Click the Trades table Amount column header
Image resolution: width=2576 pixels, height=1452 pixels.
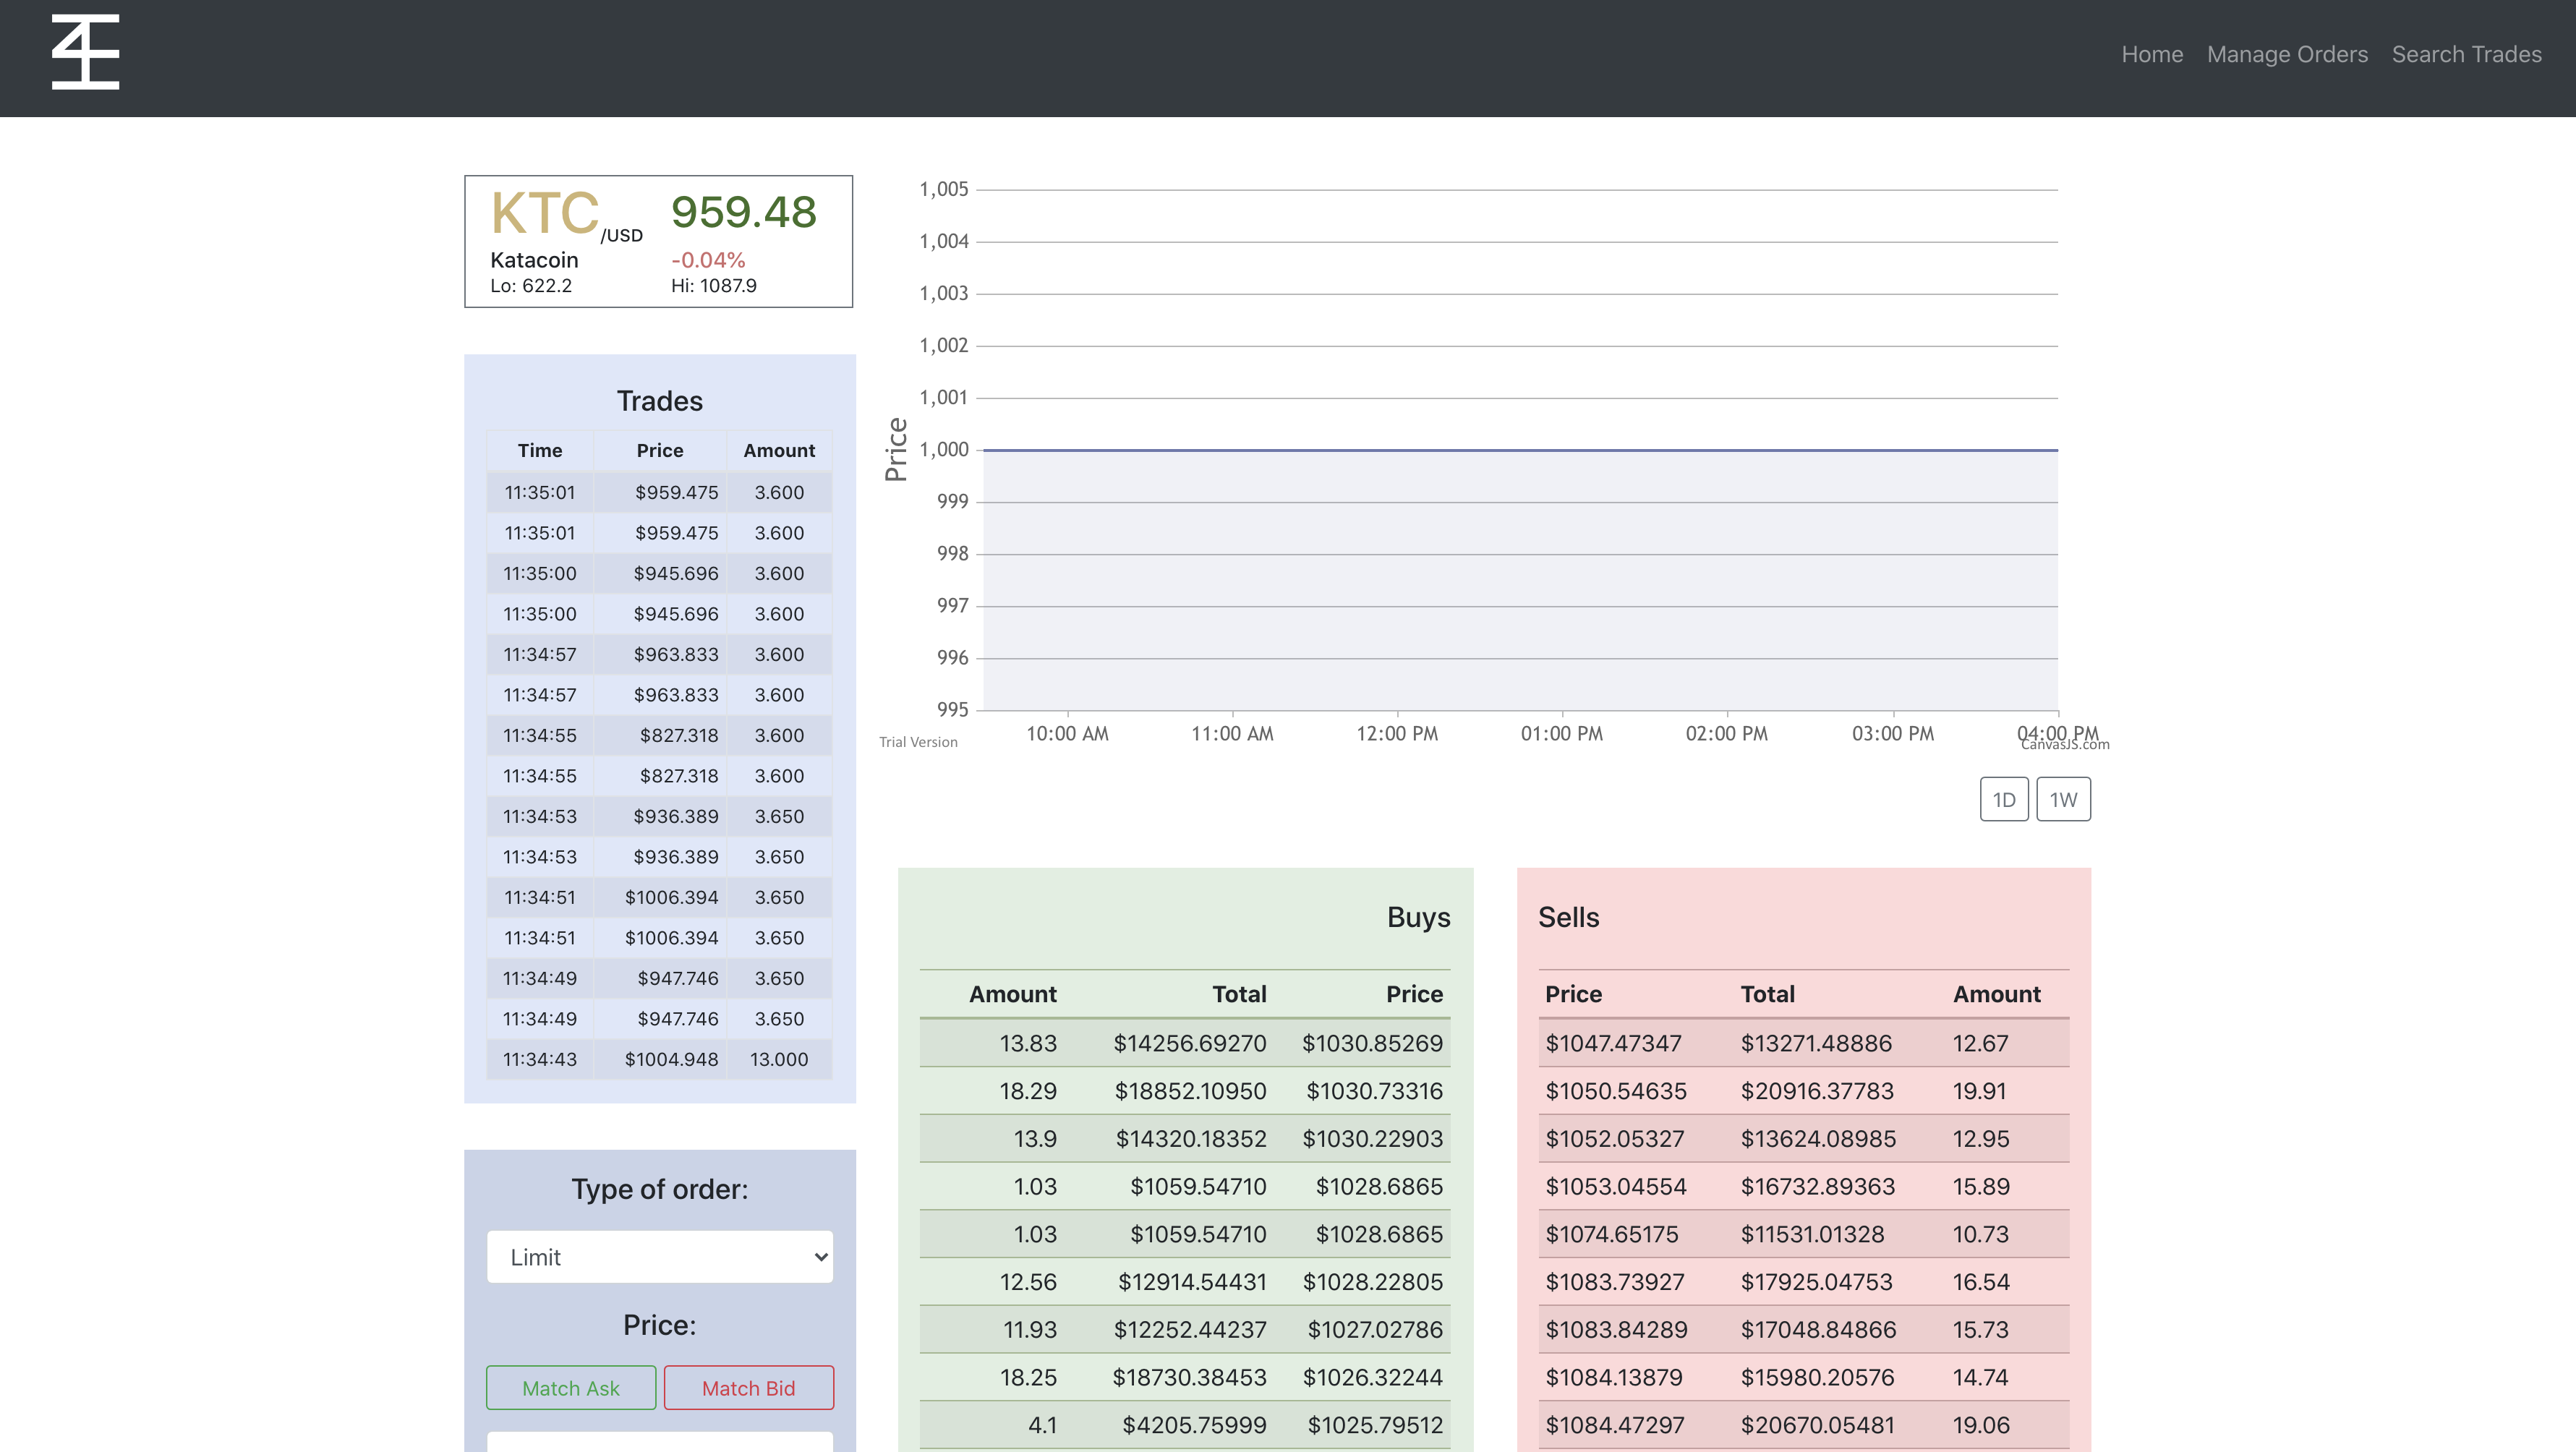tap(779, 450)
